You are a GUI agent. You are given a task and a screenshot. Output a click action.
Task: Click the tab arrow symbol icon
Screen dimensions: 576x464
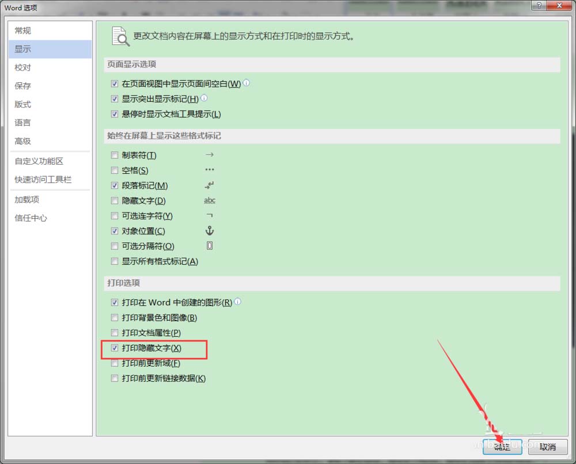coord(210,155)
